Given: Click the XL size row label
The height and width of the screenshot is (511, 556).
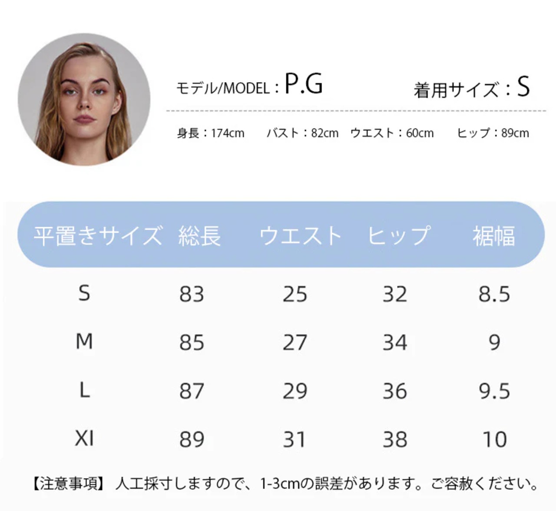Looking at the screenshot, I should [x=84, y=438].
